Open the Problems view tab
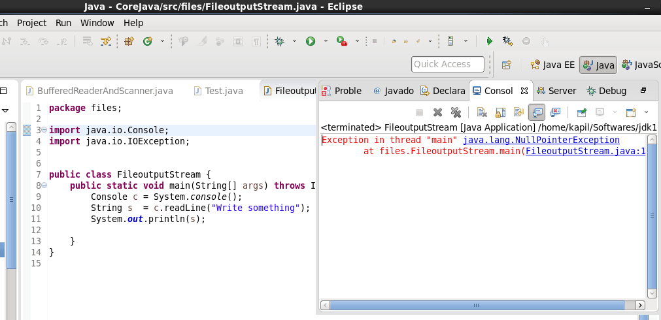 point(341,91)
